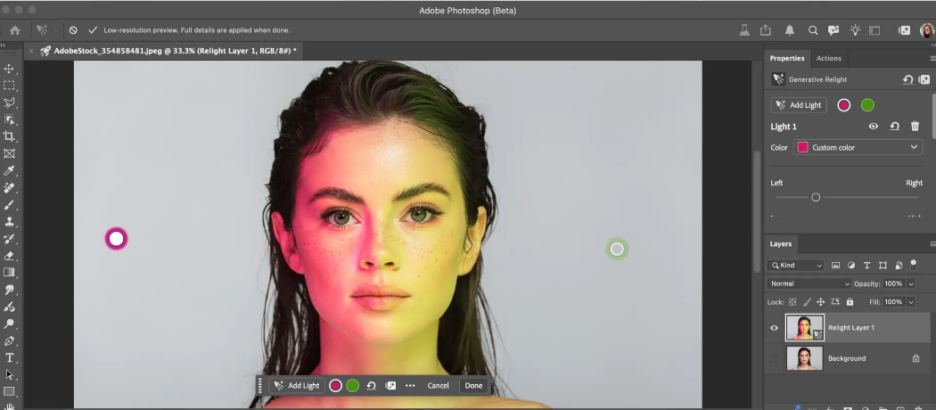Open Properties panel menu
Image resolution: width=936 pixels, height=410 pixels.
click(x=932, y=59)
